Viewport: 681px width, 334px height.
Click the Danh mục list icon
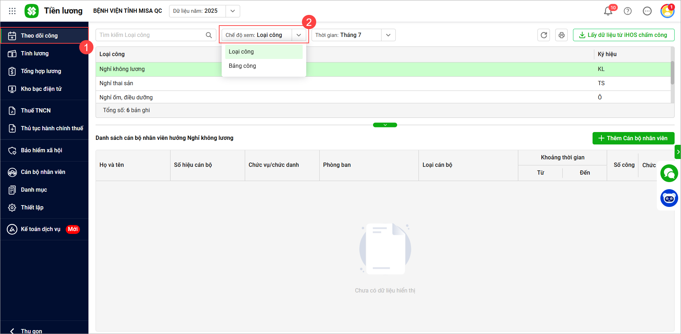[x=12, y=190]
